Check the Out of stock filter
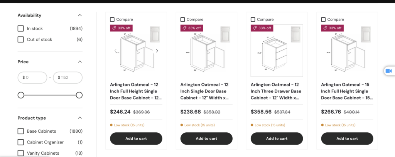395x157 pixels. tap(21, 39)
